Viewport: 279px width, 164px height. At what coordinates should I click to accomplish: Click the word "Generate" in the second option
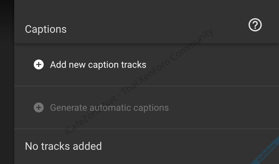pos(69,108)
